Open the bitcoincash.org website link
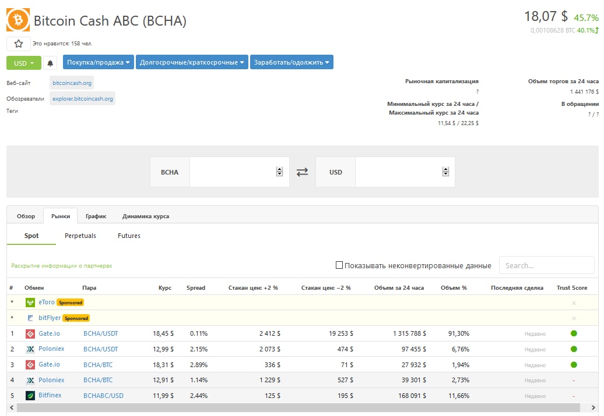 [72, 83]
